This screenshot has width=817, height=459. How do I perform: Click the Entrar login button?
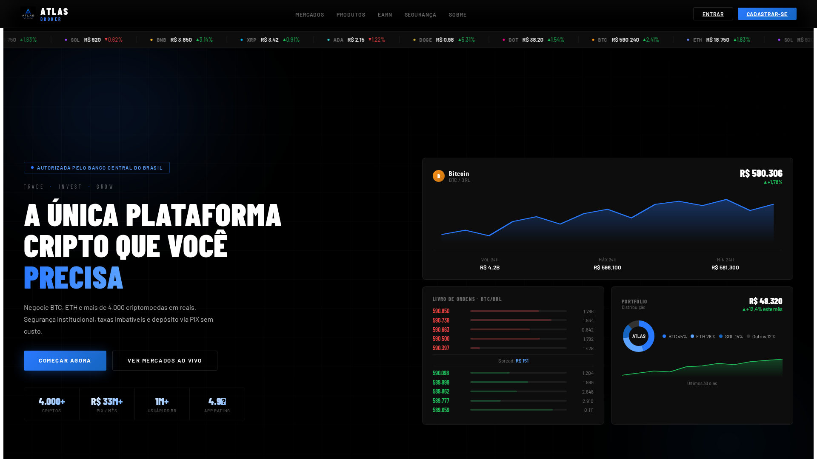713,14
